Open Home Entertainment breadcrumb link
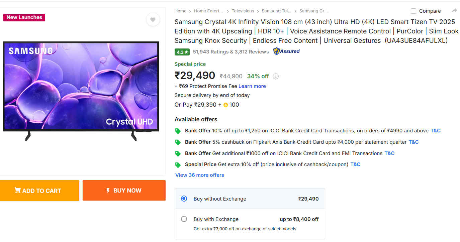Screen dimensions: 460x242 (208, 11)
